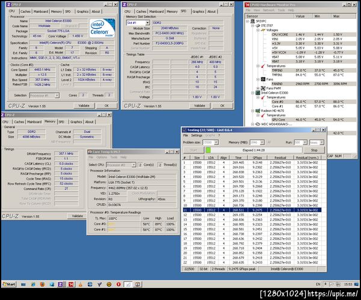
Task: Click the yellow round icon on taskbar
Action: point(109,284)
